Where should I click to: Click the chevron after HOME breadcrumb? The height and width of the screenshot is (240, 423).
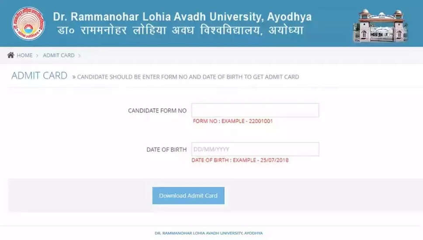coord(38,55)
